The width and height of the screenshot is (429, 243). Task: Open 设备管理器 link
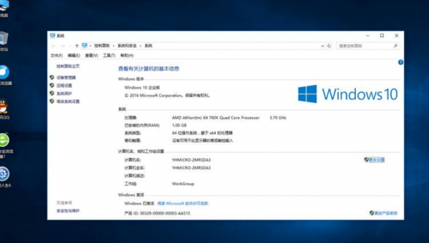tap(66, 77)
